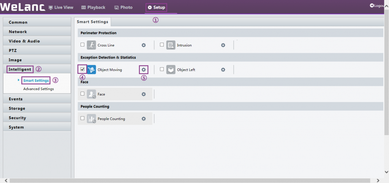Expand the Storage sidebar section
The width and height of the screenshot is (389, 183).
tap(37, 108)
